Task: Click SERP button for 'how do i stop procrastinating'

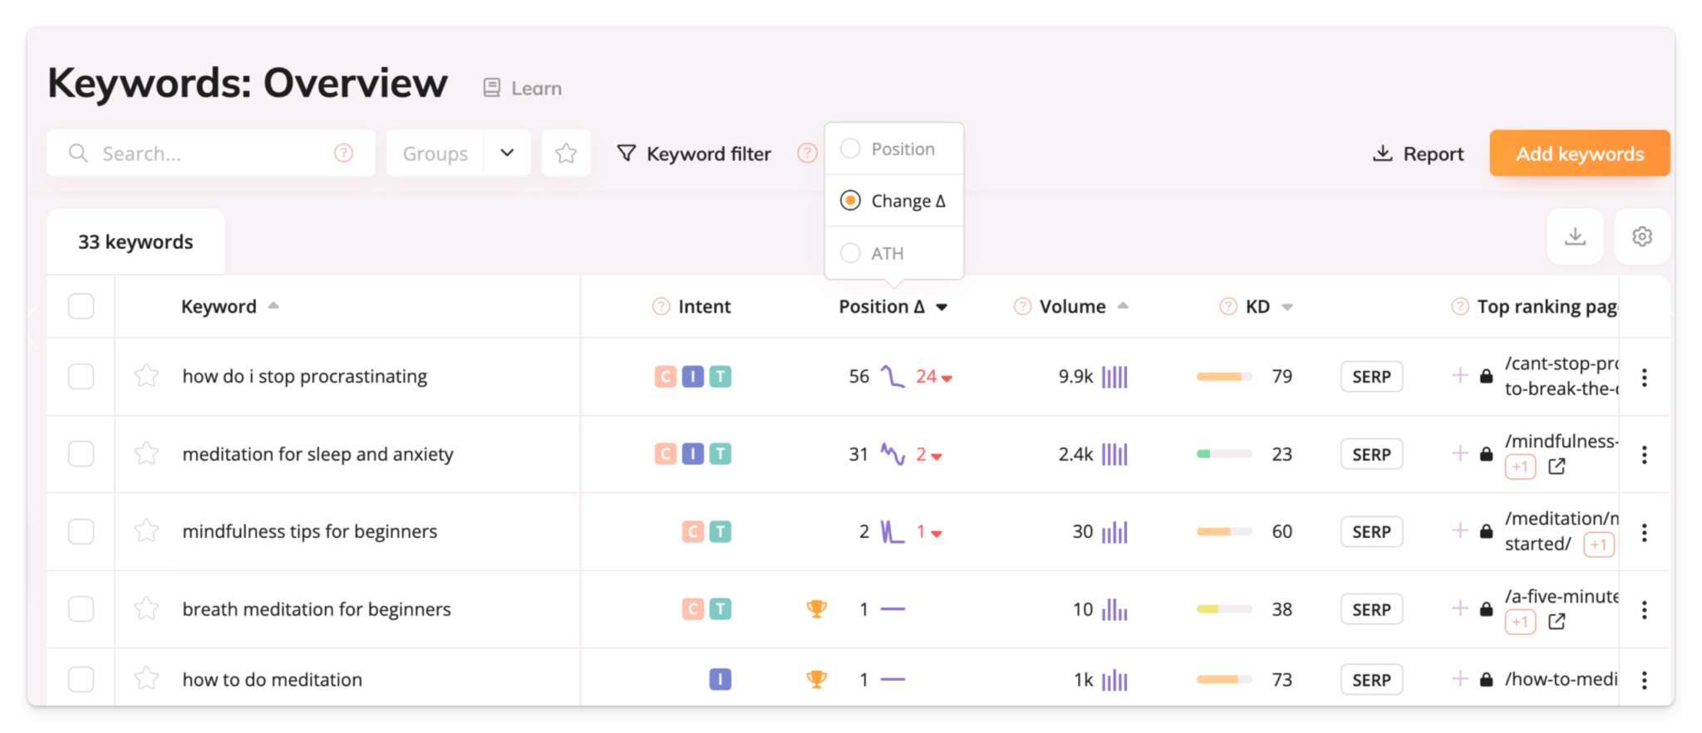Action: (x=1371, y=377)
